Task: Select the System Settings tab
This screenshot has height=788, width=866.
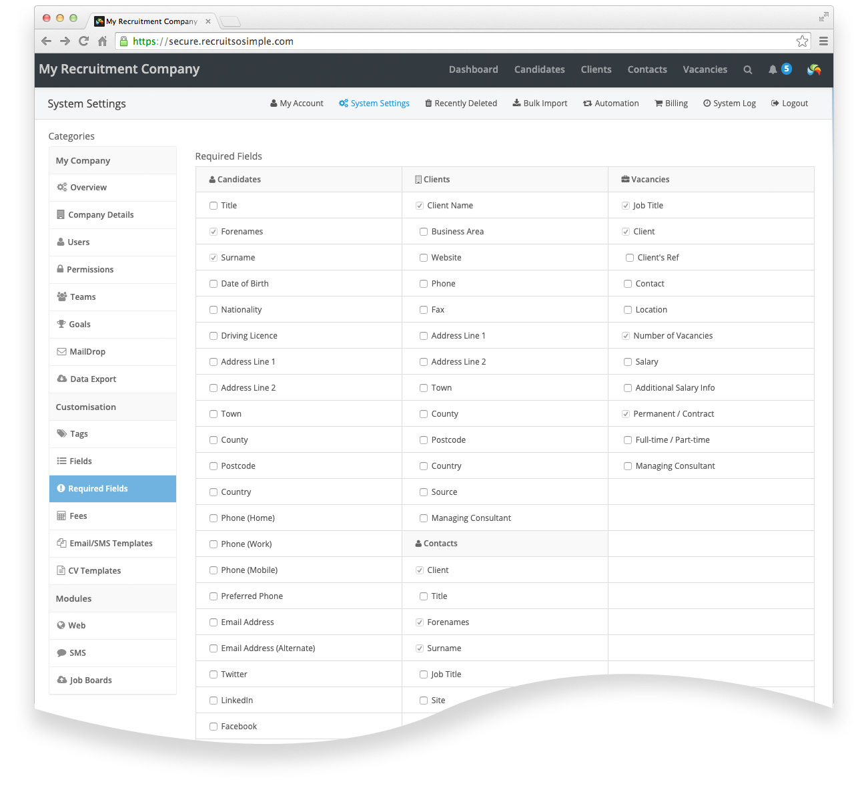Action: pyautogui.click(x=374, y=104)
